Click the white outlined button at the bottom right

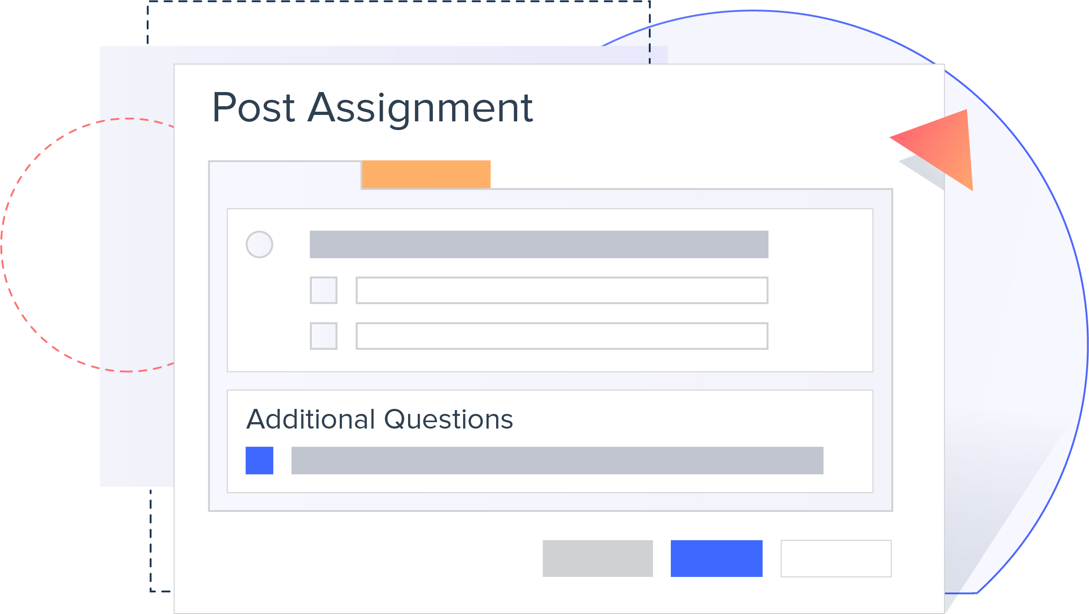[x=836, y=559]
